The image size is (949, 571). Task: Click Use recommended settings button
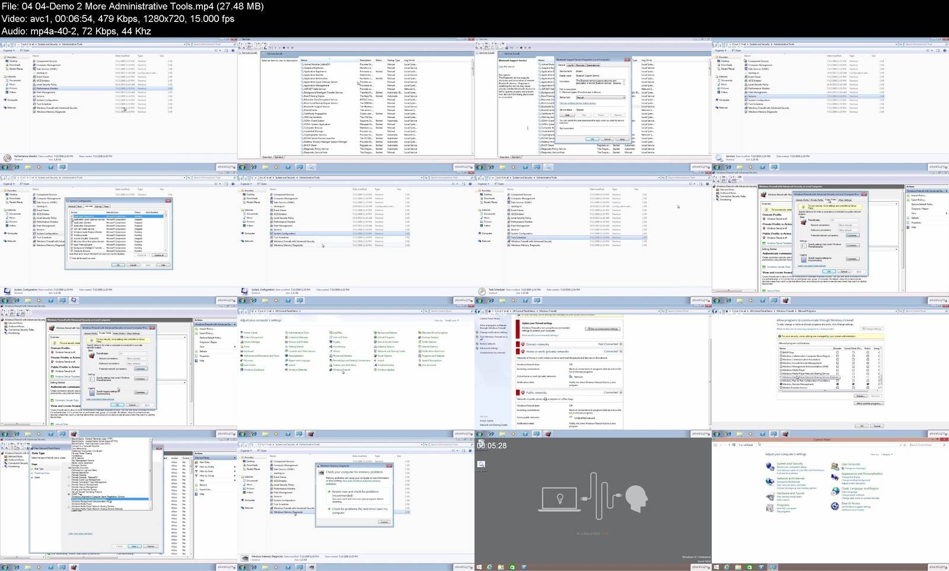click(x=604, y=329)
